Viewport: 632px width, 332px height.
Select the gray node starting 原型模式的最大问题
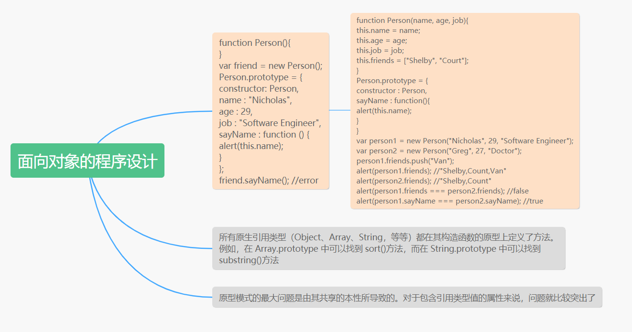[407, 298]
